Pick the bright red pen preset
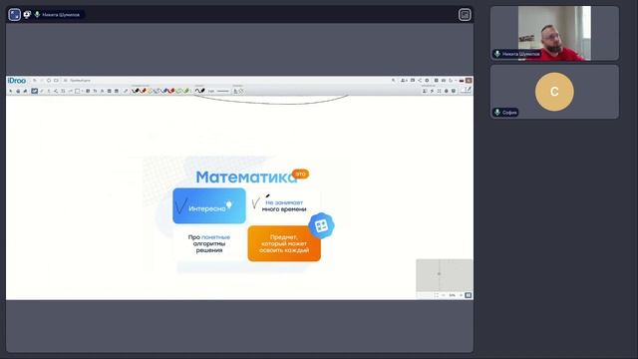 point(171,91)
